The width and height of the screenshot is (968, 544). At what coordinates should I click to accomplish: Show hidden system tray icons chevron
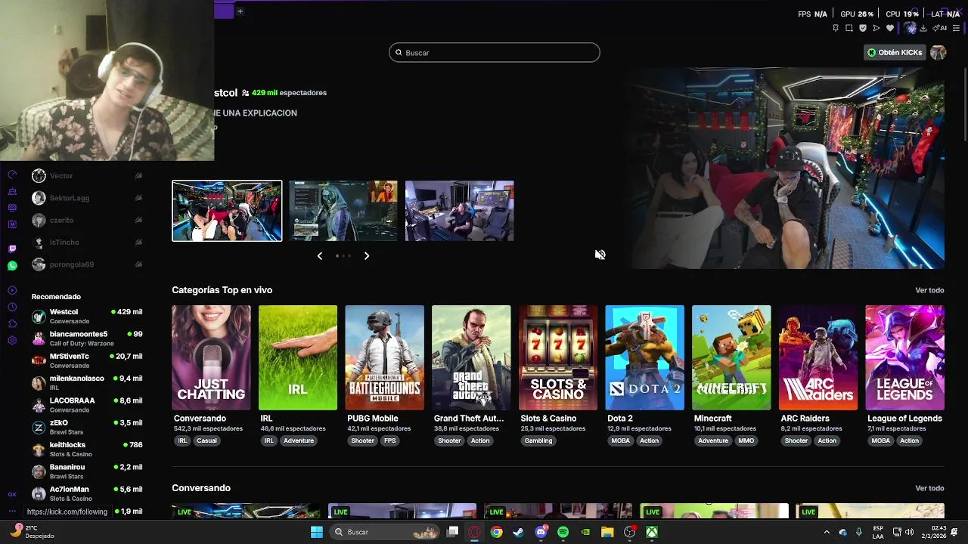tap(826, 532)
